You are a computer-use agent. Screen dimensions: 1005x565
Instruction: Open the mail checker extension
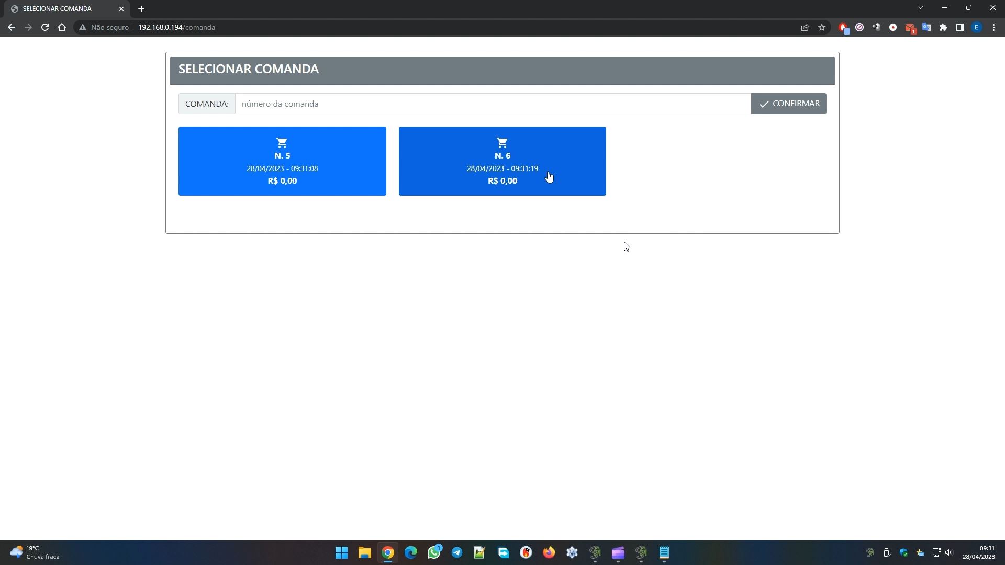[910, 28]
